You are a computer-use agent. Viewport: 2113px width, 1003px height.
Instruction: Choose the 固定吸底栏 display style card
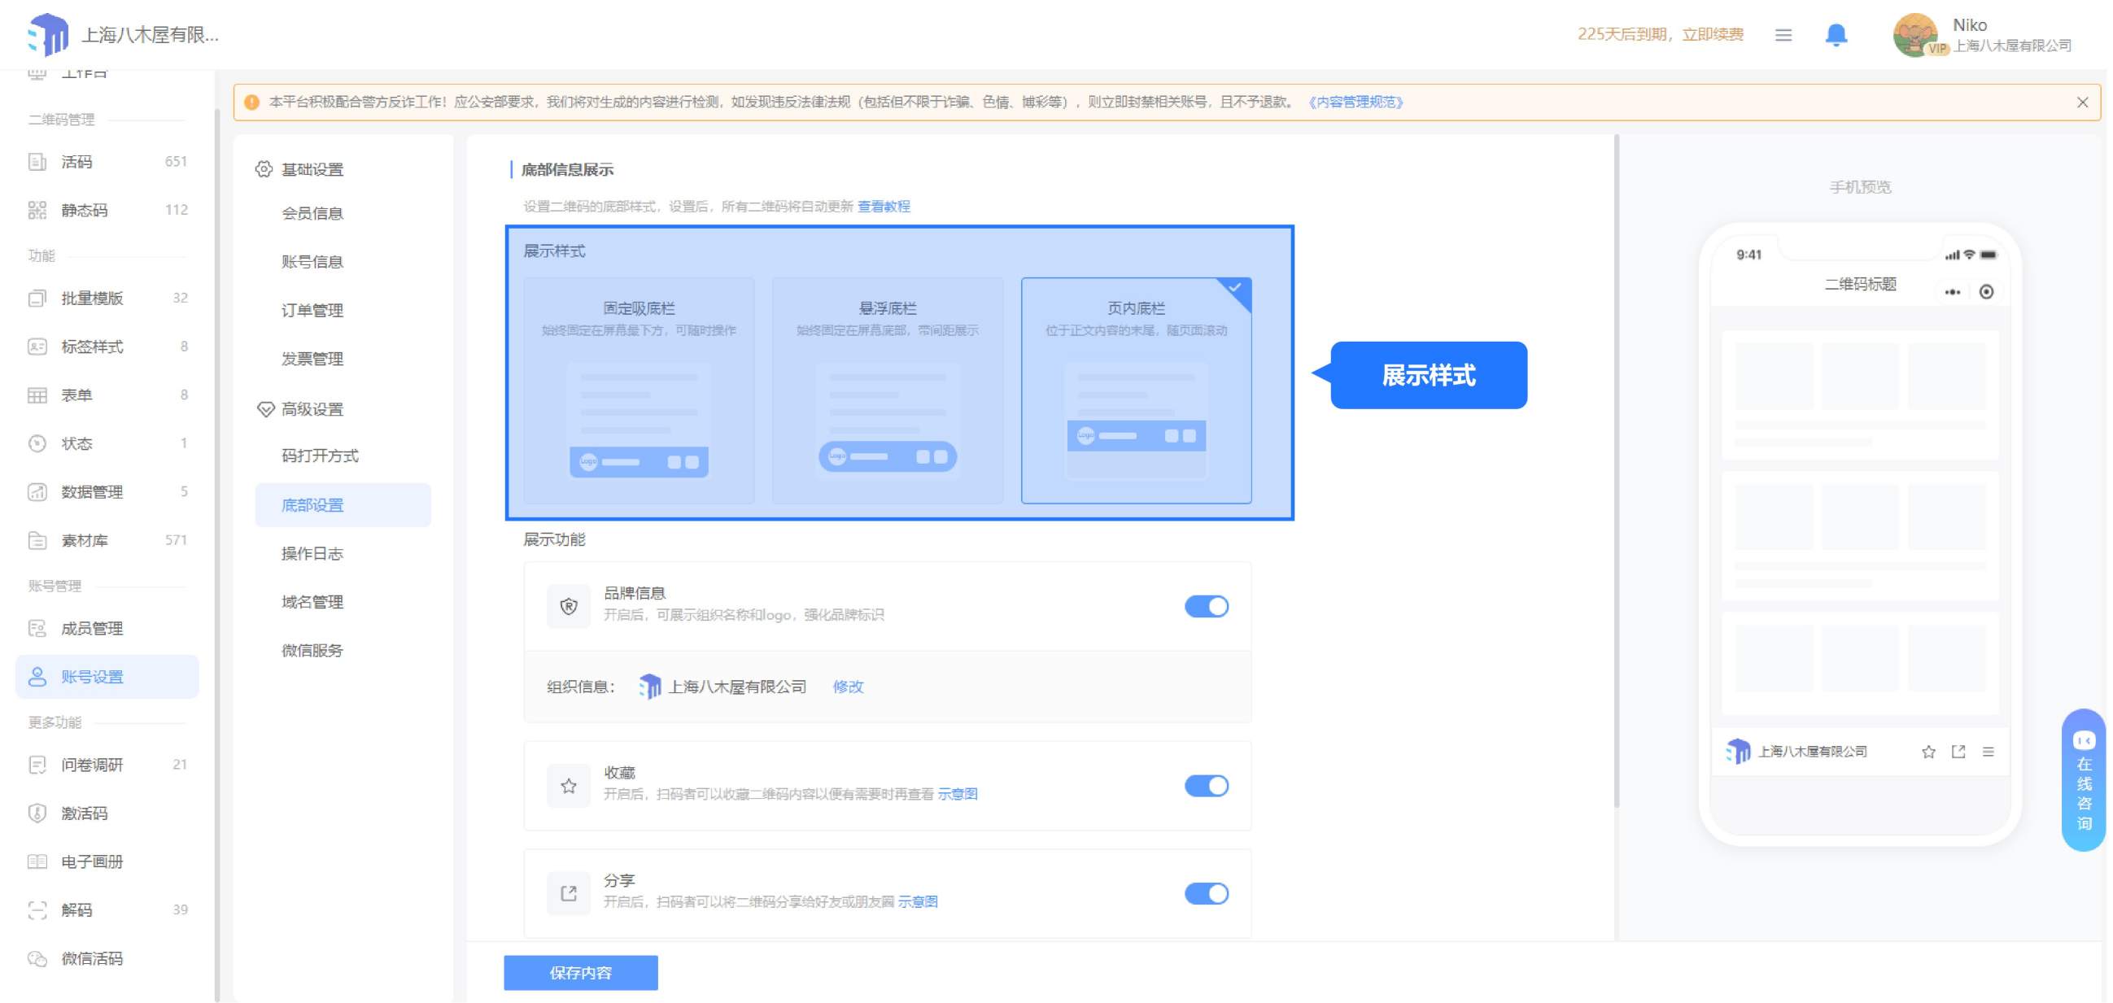point(639,390)
